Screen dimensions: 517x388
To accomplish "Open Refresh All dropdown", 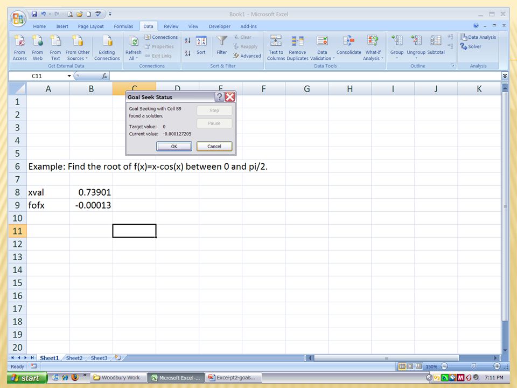I will (x=134, y=55).
